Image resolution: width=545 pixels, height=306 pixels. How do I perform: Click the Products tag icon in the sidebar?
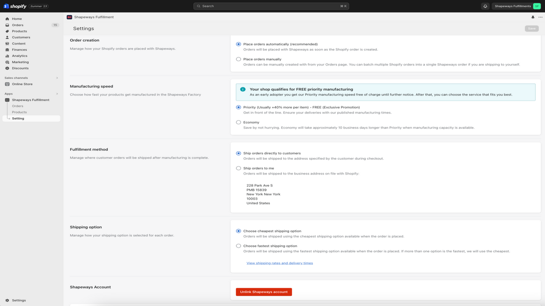click(x=7, y=31)
